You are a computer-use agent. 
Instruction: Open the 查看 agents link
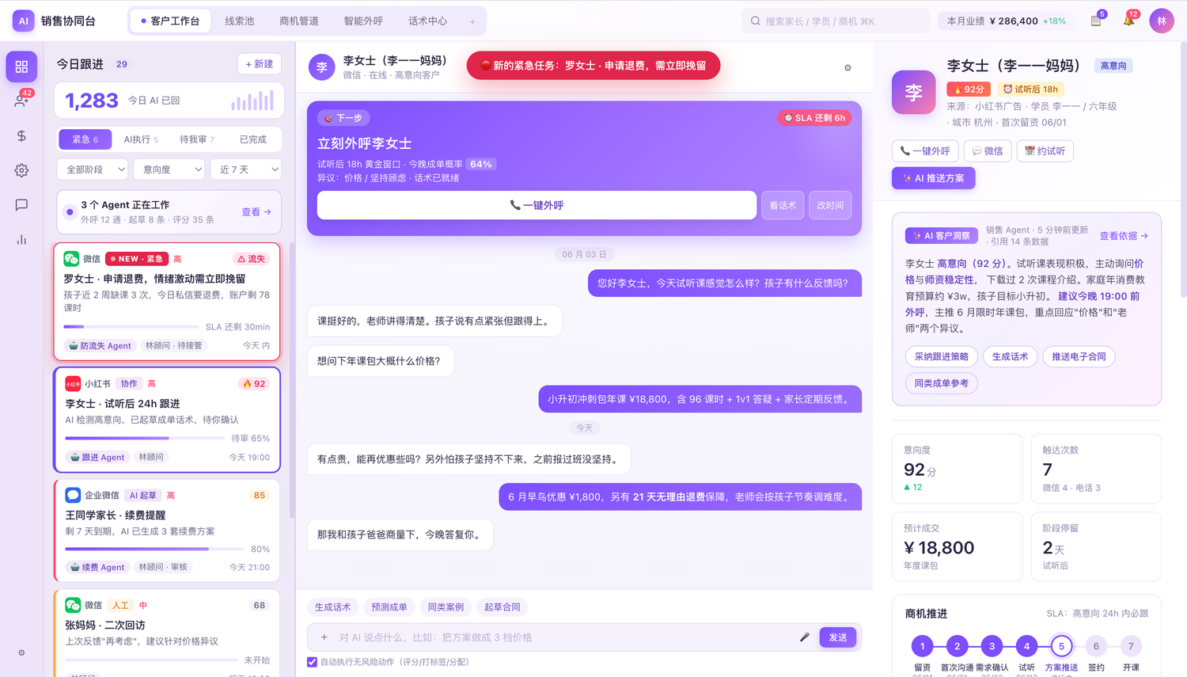(256, 211)
